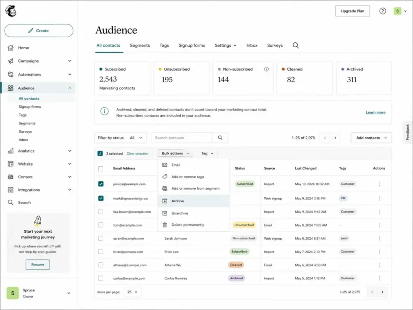Click previous page arrow in table footer
Image resolution: width=413 pixels, height=310 pixels.
[372, 292]
